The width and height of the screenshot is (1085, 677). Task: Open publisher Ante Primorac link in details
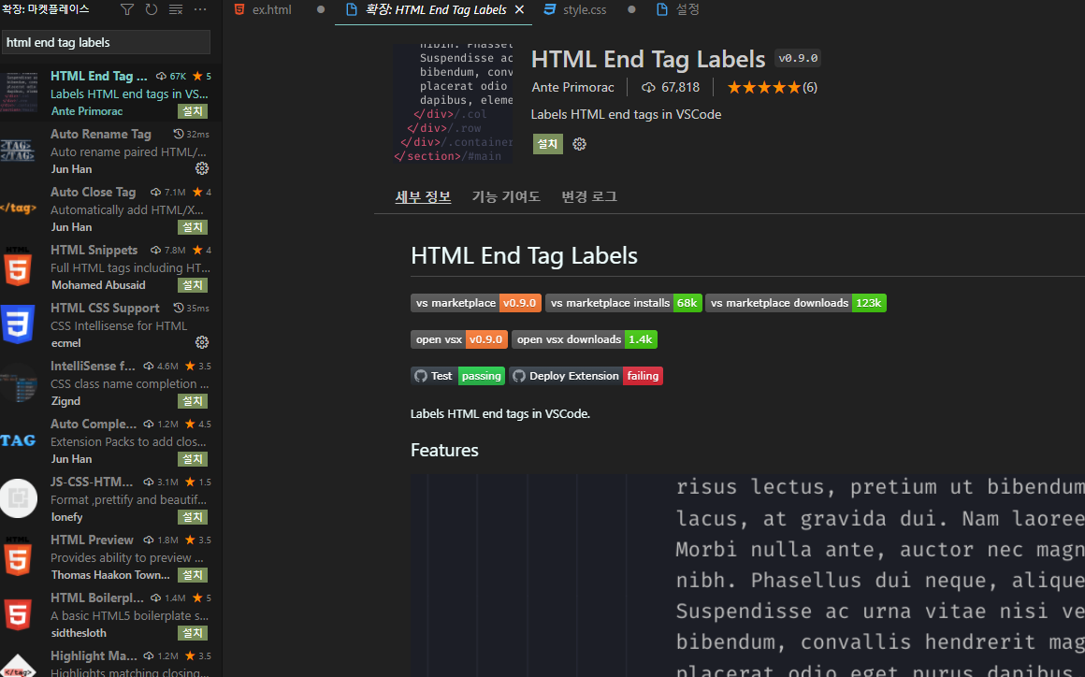click(x=572, y=88)
